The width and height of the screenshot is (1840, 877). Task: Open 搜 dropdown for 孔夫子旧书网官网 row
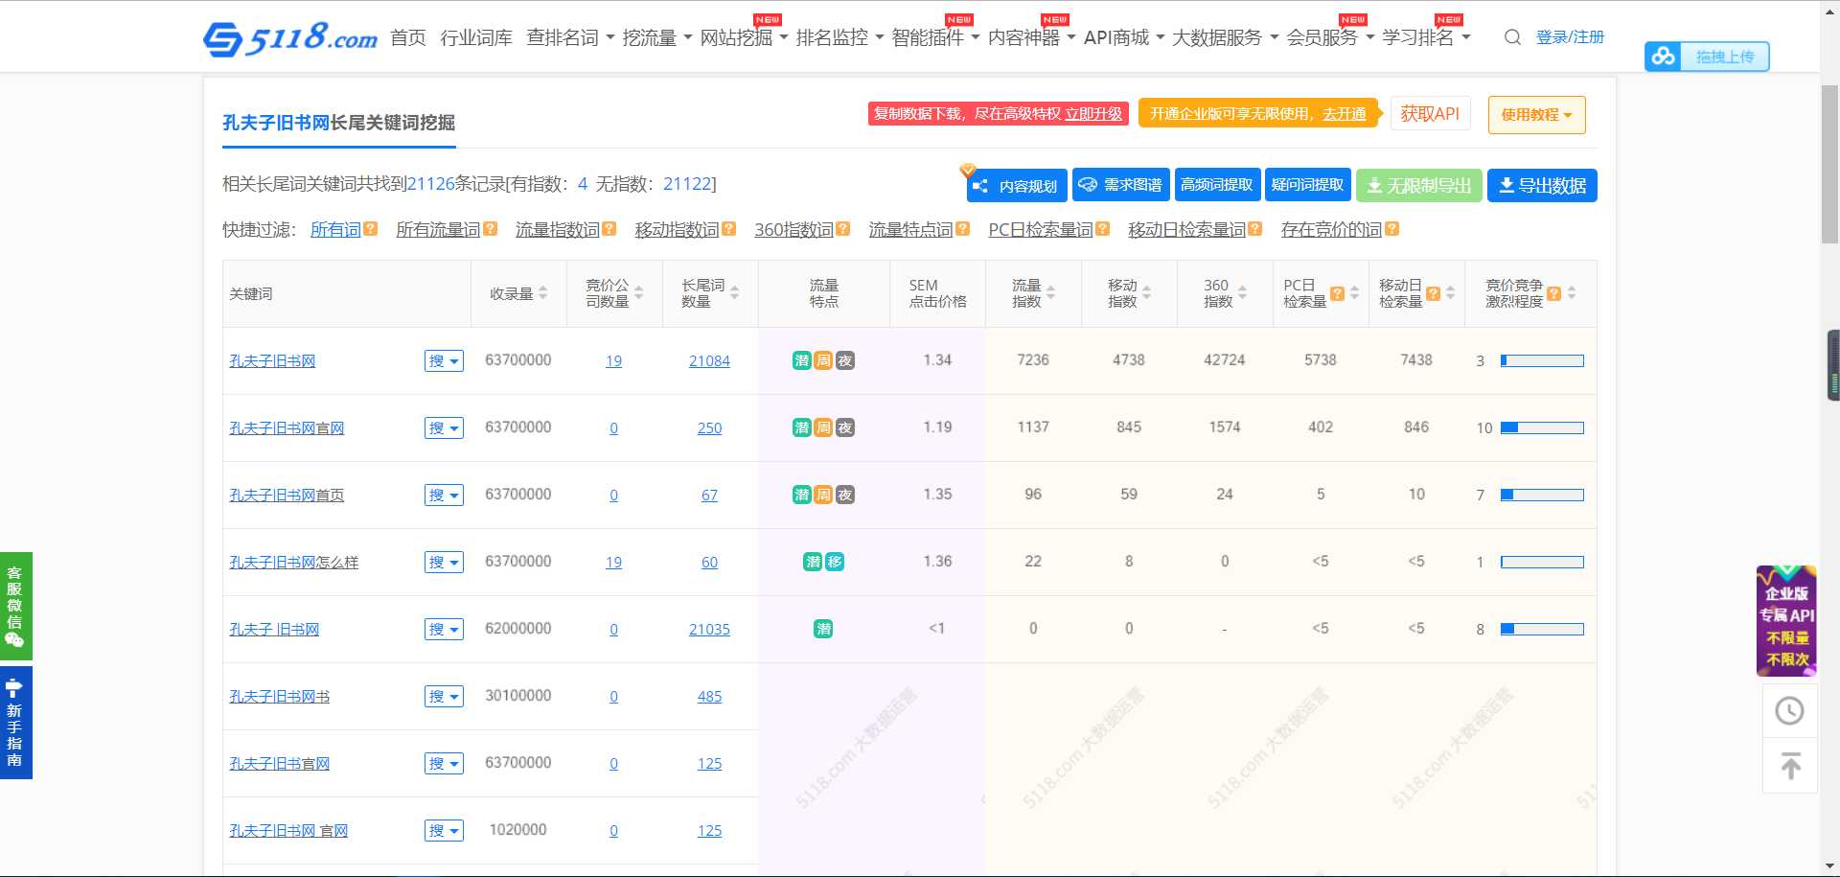click(444, 427)
